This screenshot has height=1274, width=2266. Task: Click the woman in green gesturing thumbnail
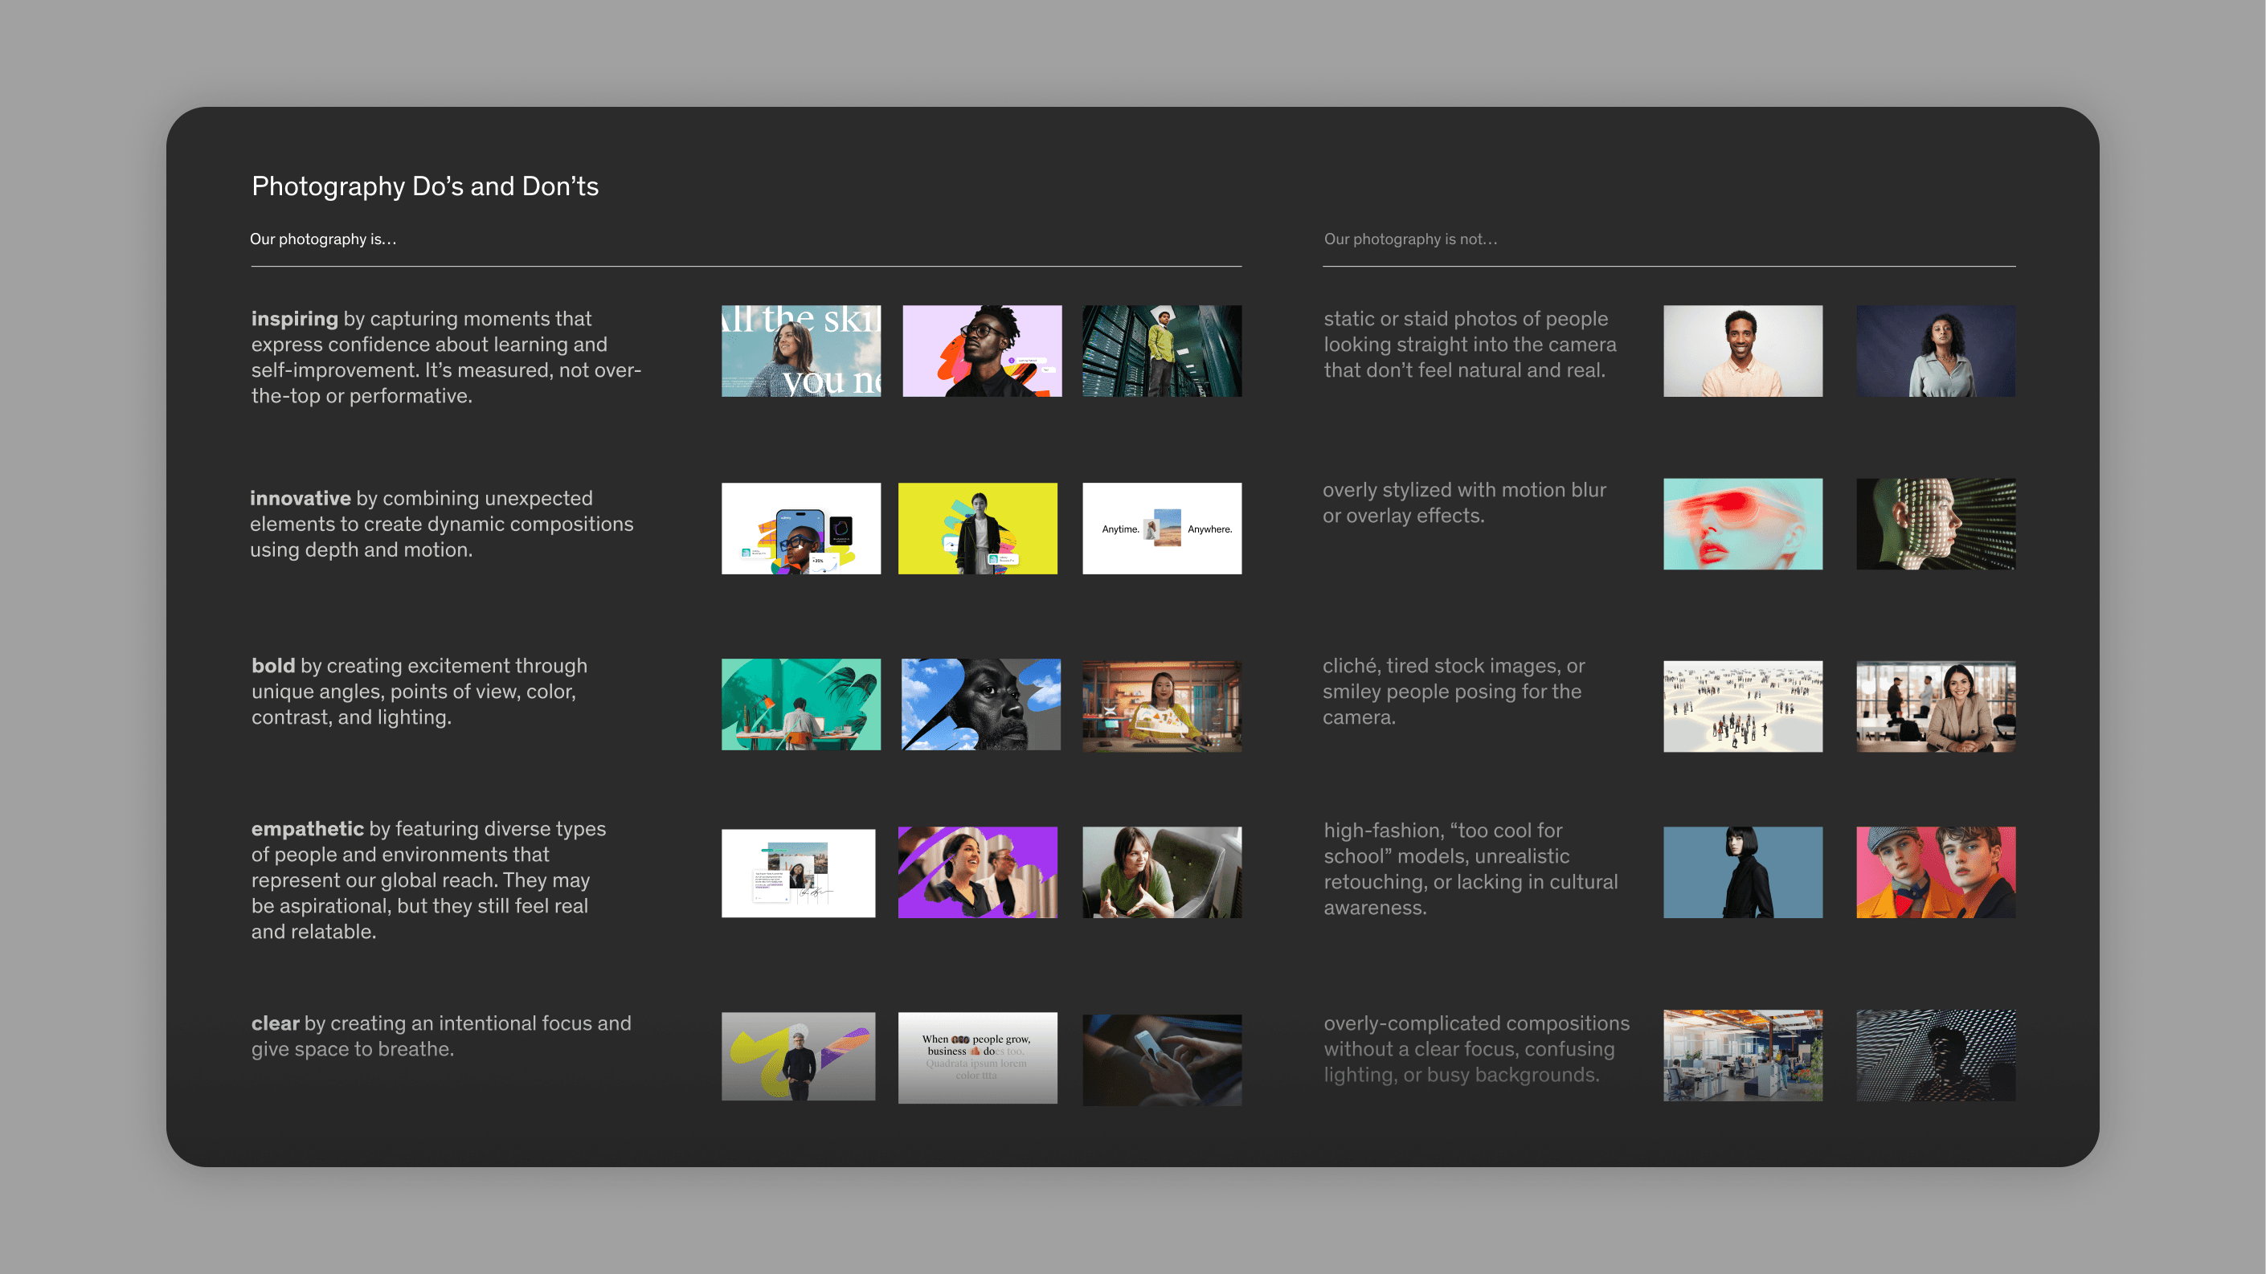pyautogui.click(x=1161, y=872)
